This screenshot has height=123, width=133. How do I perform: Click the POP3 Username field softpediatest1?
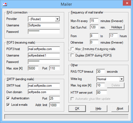[x=44, y=55]
